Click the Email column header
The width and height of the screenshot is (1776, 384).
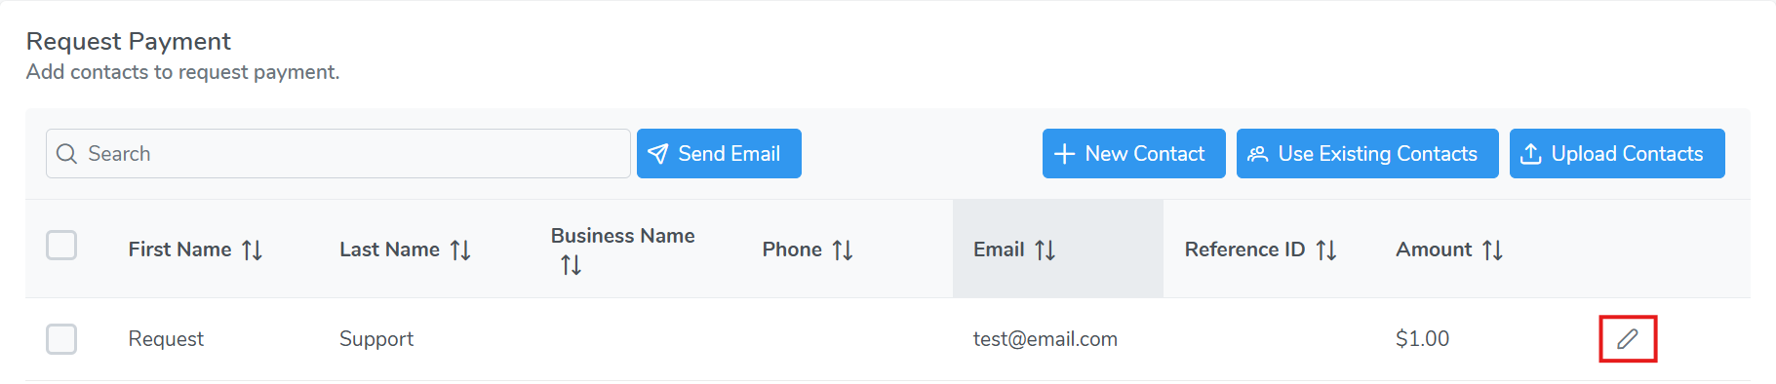[1058, 249]
